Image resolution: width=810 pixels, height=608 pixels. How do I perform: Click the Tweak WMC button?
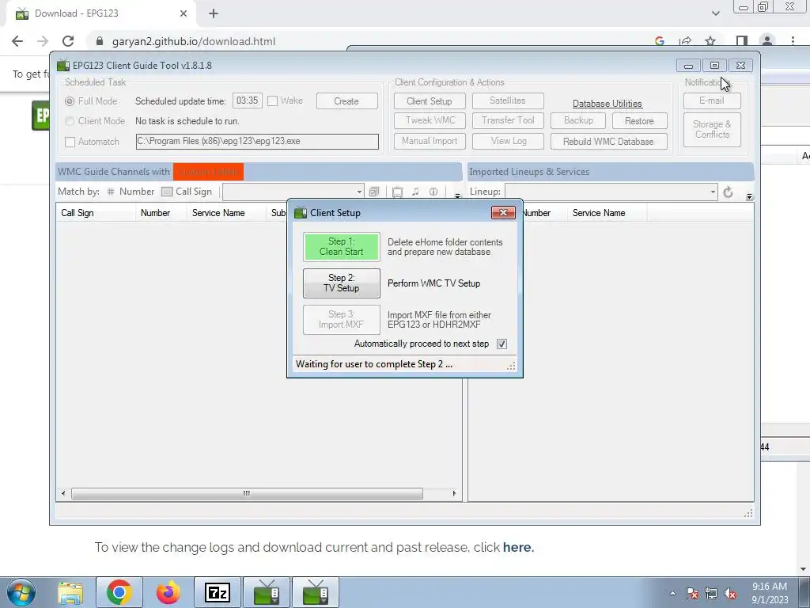point(430,120)
